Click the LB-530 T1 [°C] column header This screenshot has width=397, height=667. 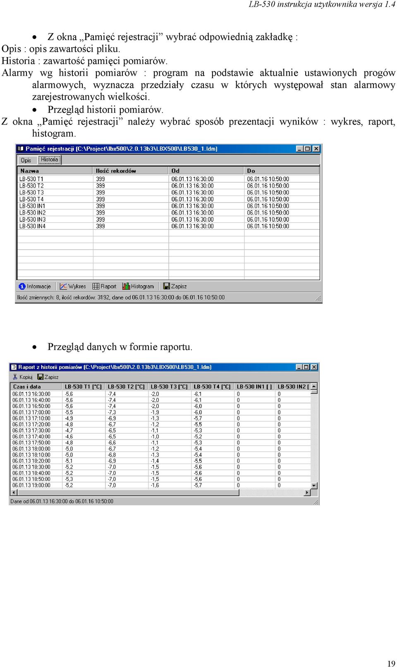click(84, 387)
